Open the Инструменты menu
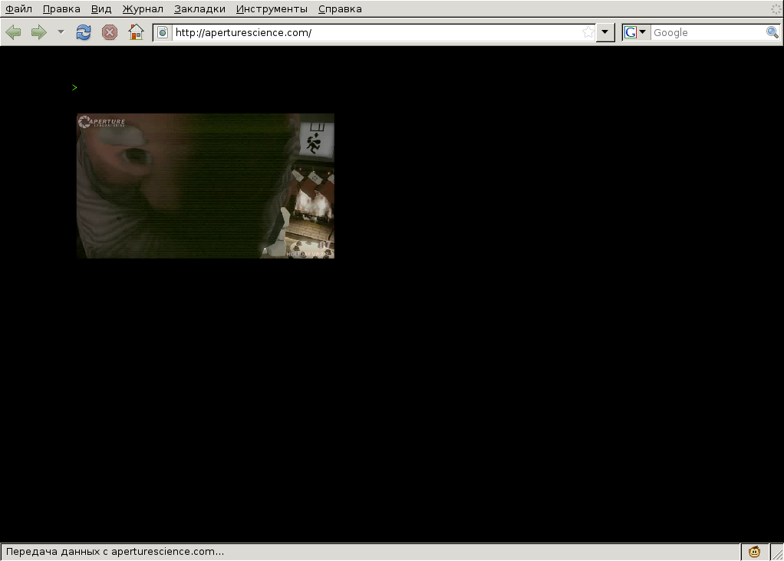 coord(272,9)
